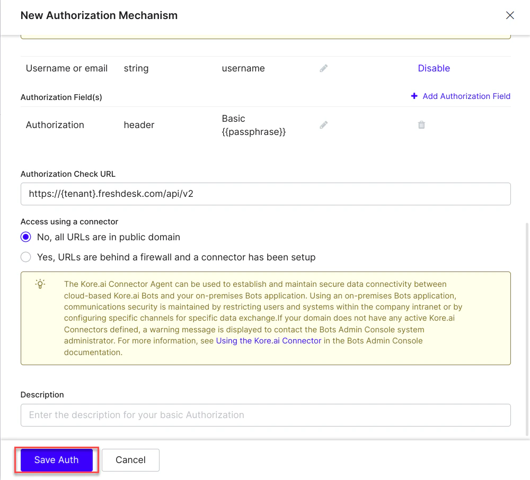This screenshot has height=480, width=530.
Task: Click the lamp icon in the connector notice
Action: 40,284
